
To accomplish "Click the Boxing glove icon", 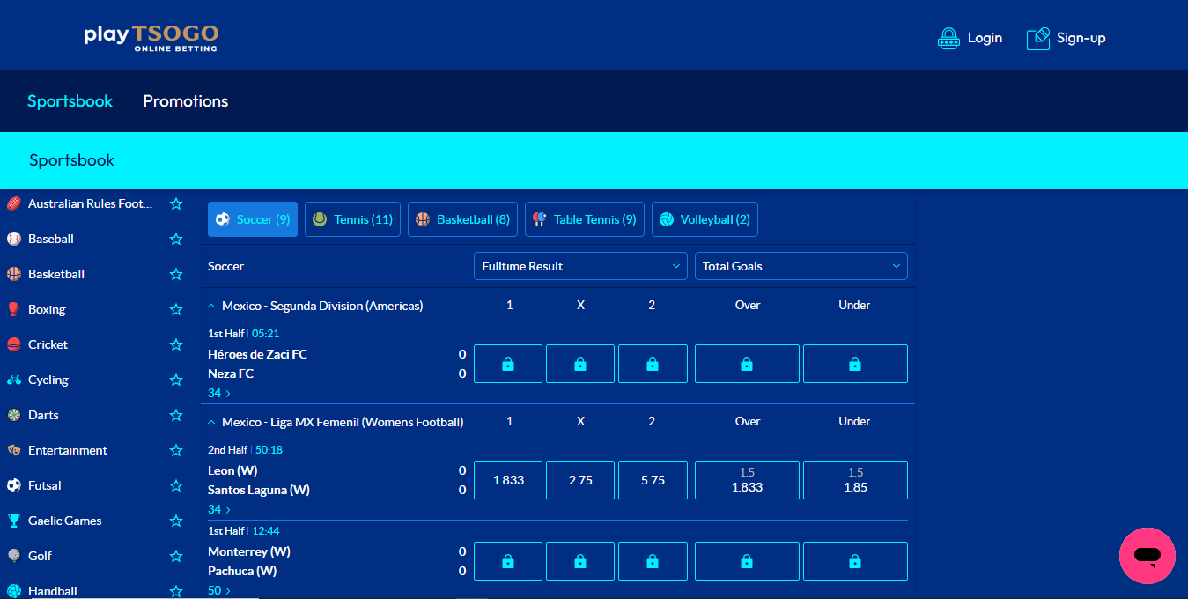I will (x=16, y=309).
